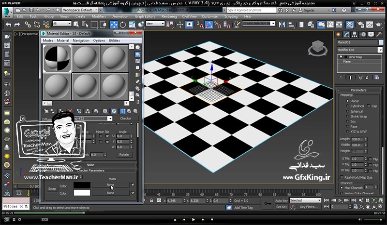Collapse the Parameters rollout

[358, 90]
